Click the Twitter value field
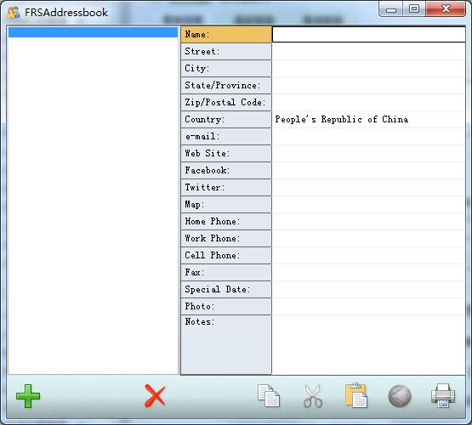The height and width of the screenshot is (425, 472). click(x=368, y=187)
